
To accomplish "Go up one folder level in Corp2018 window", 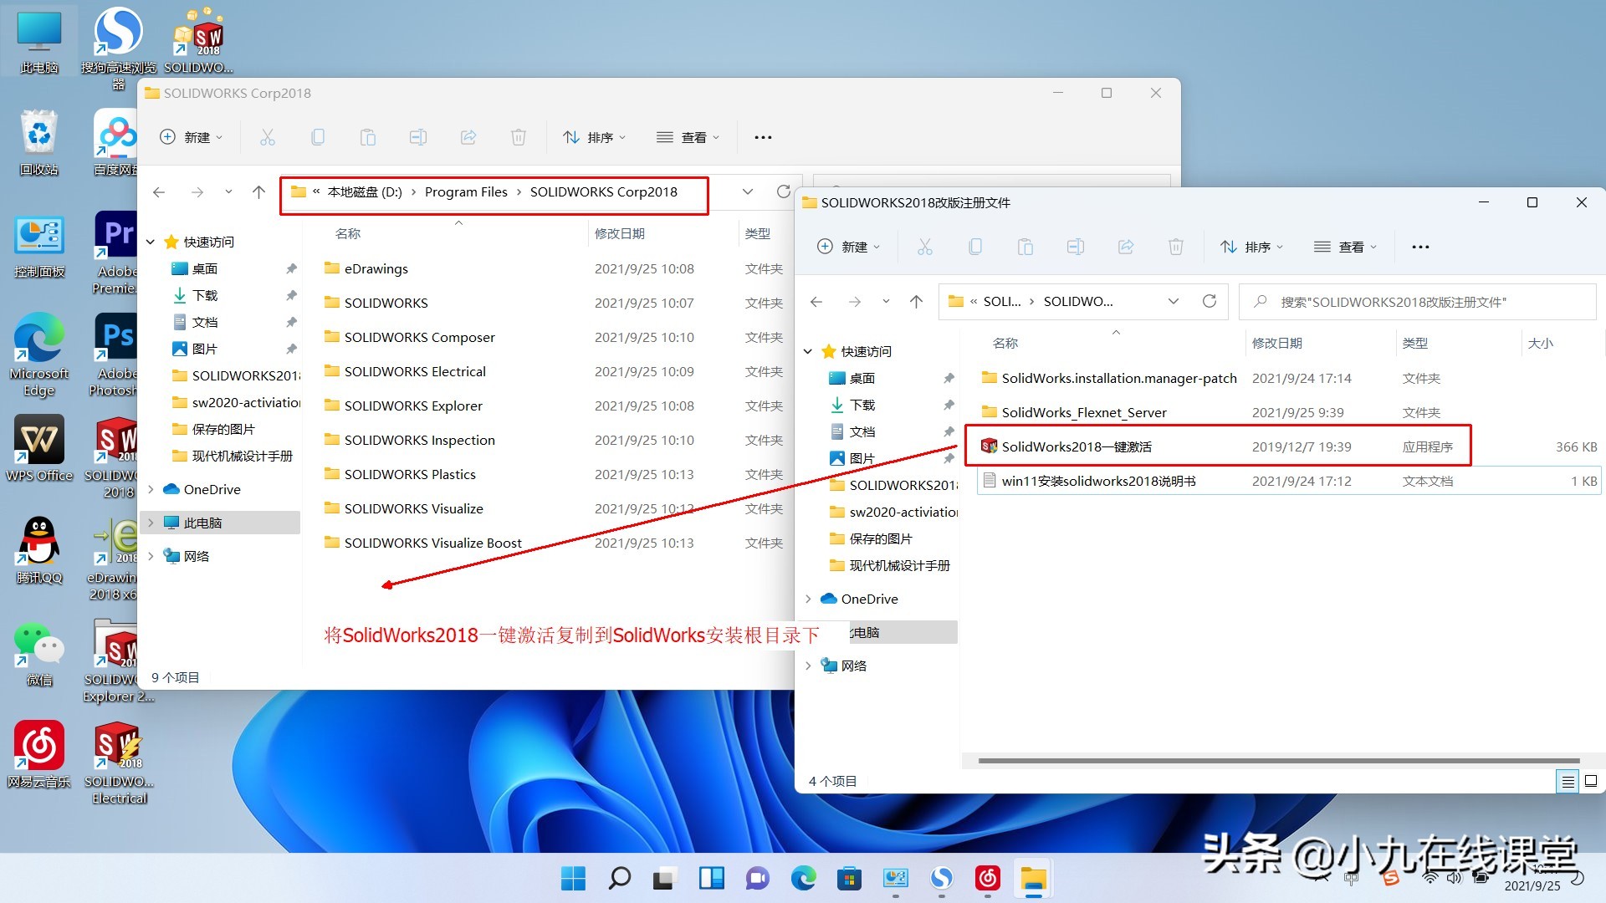I will (x=258, y=191).
